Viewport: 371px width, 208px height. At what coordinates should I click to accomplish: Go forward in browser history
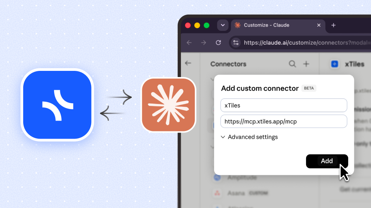(x=204, y=43)
